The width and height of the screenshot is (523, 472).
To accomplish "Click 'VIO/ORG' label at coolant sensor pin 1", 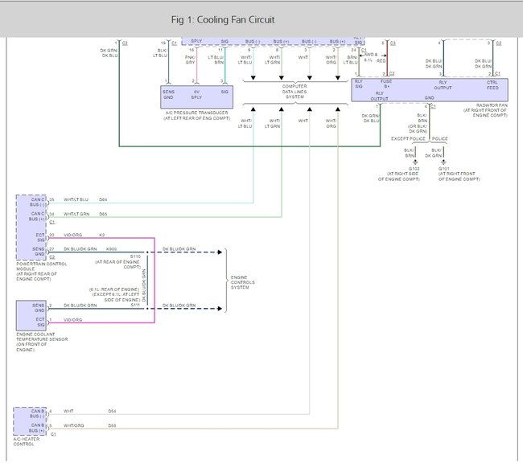I will (x=72, y=320).
